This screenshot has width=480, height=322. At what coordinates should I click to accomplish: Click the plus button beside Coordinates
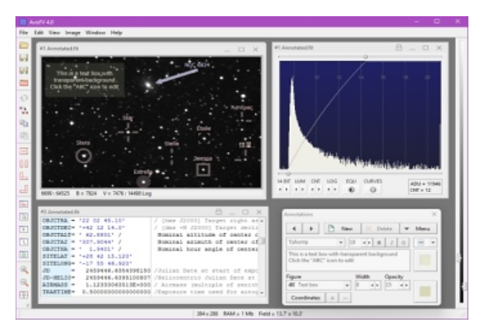coord(332,297)
